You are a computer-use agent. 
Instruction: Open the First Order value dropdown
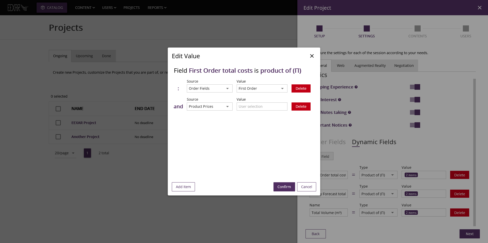(x=262, y=88)
